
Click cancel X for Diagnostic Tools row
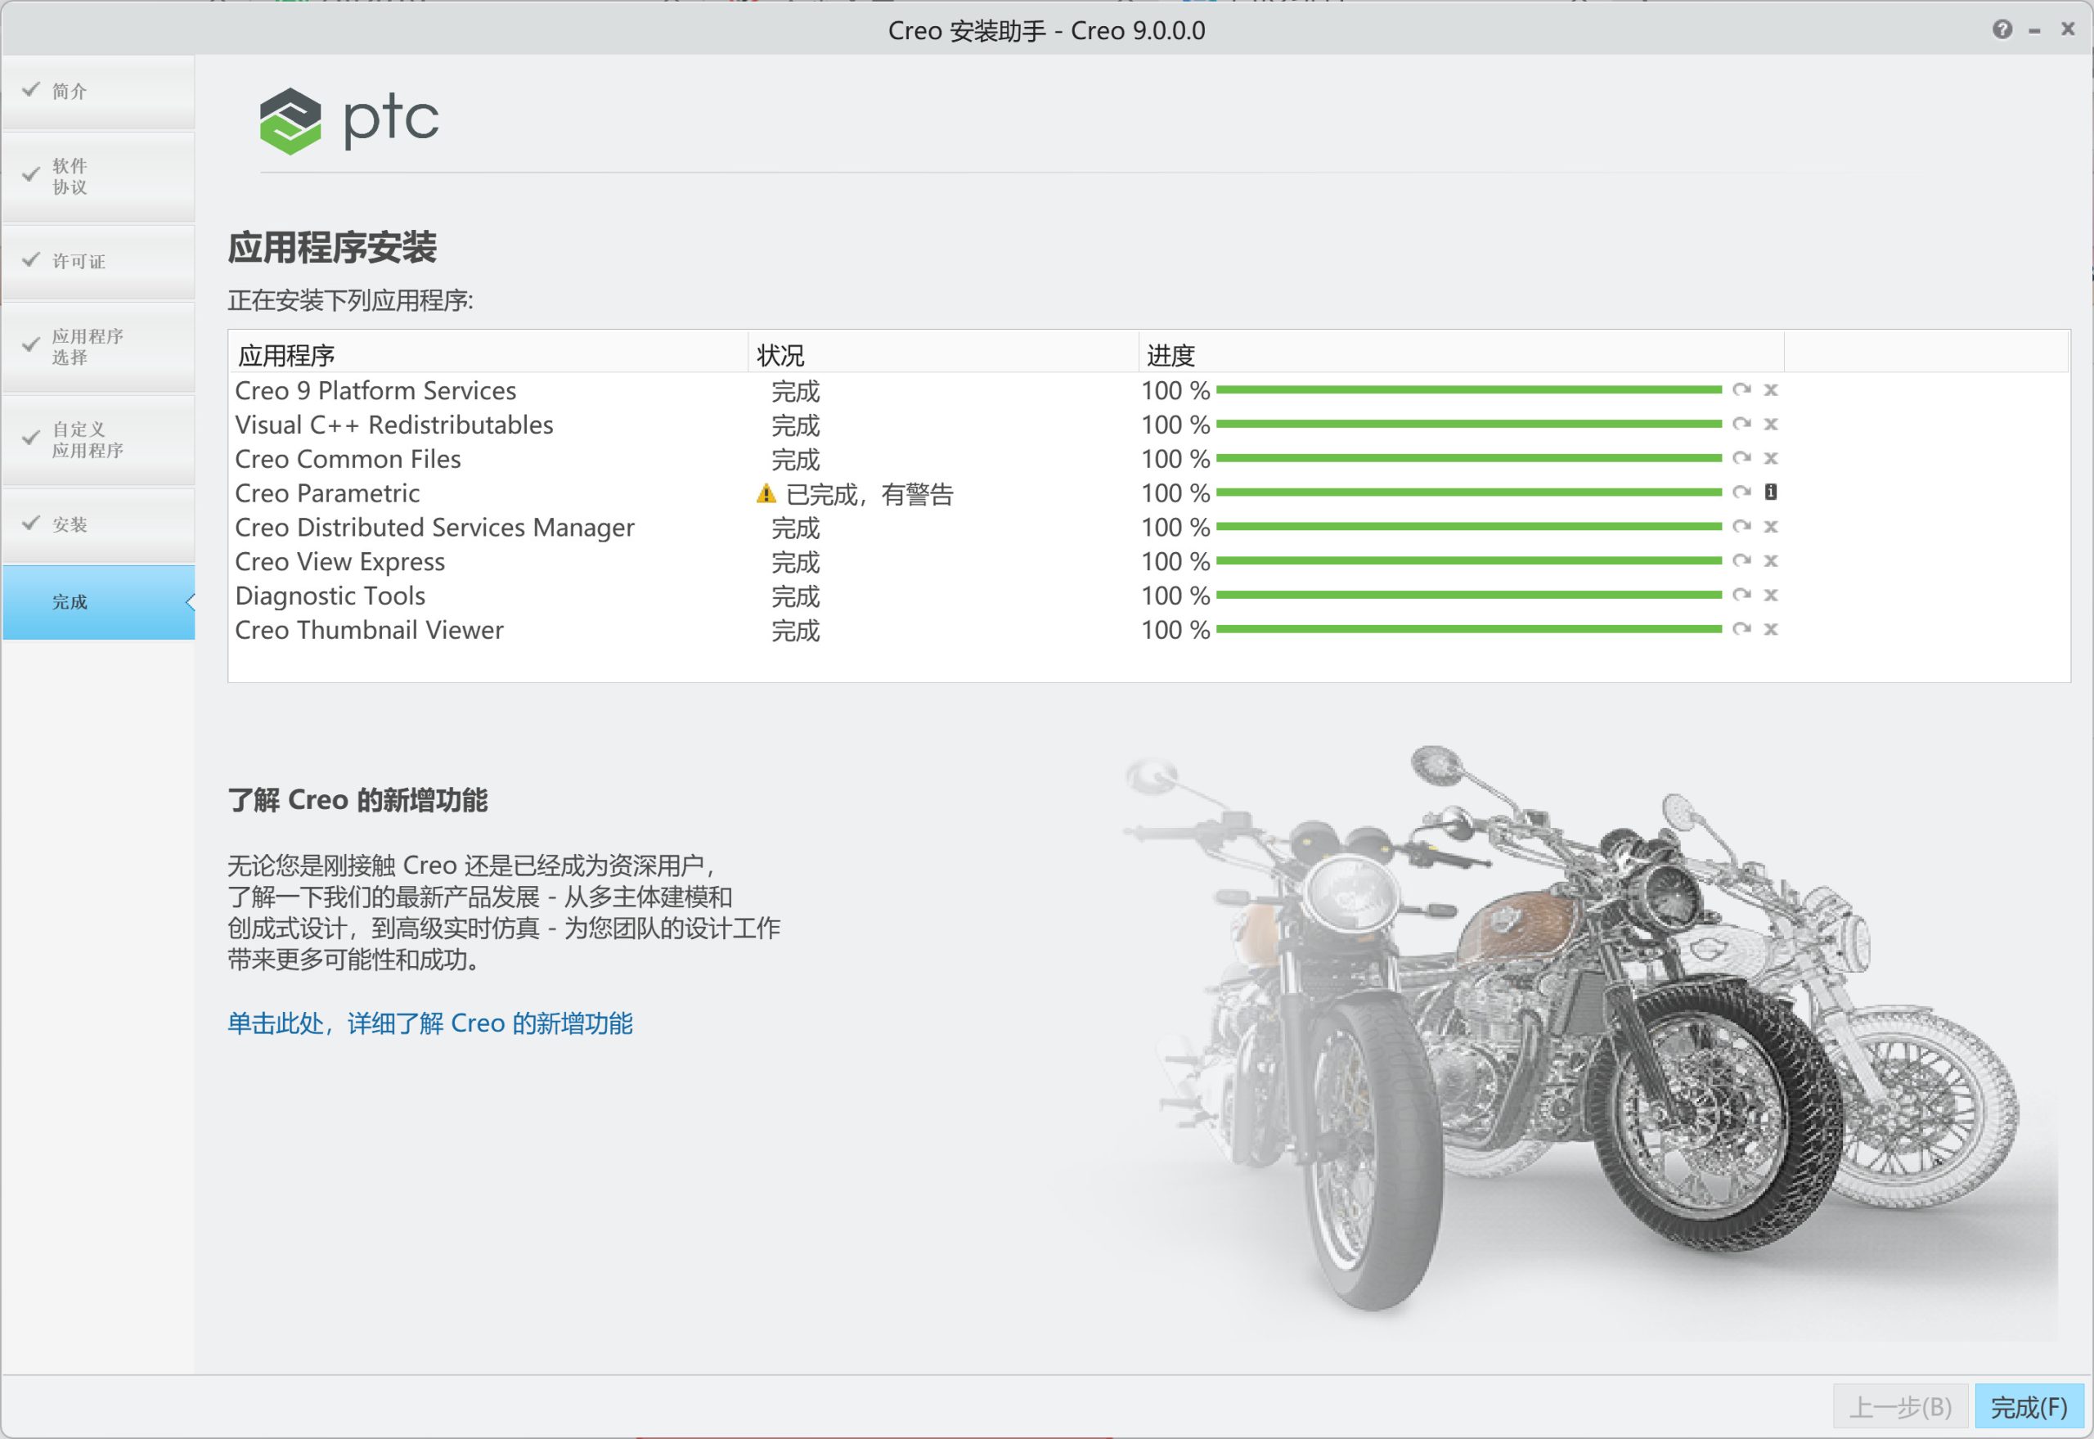pos(1770,595)
